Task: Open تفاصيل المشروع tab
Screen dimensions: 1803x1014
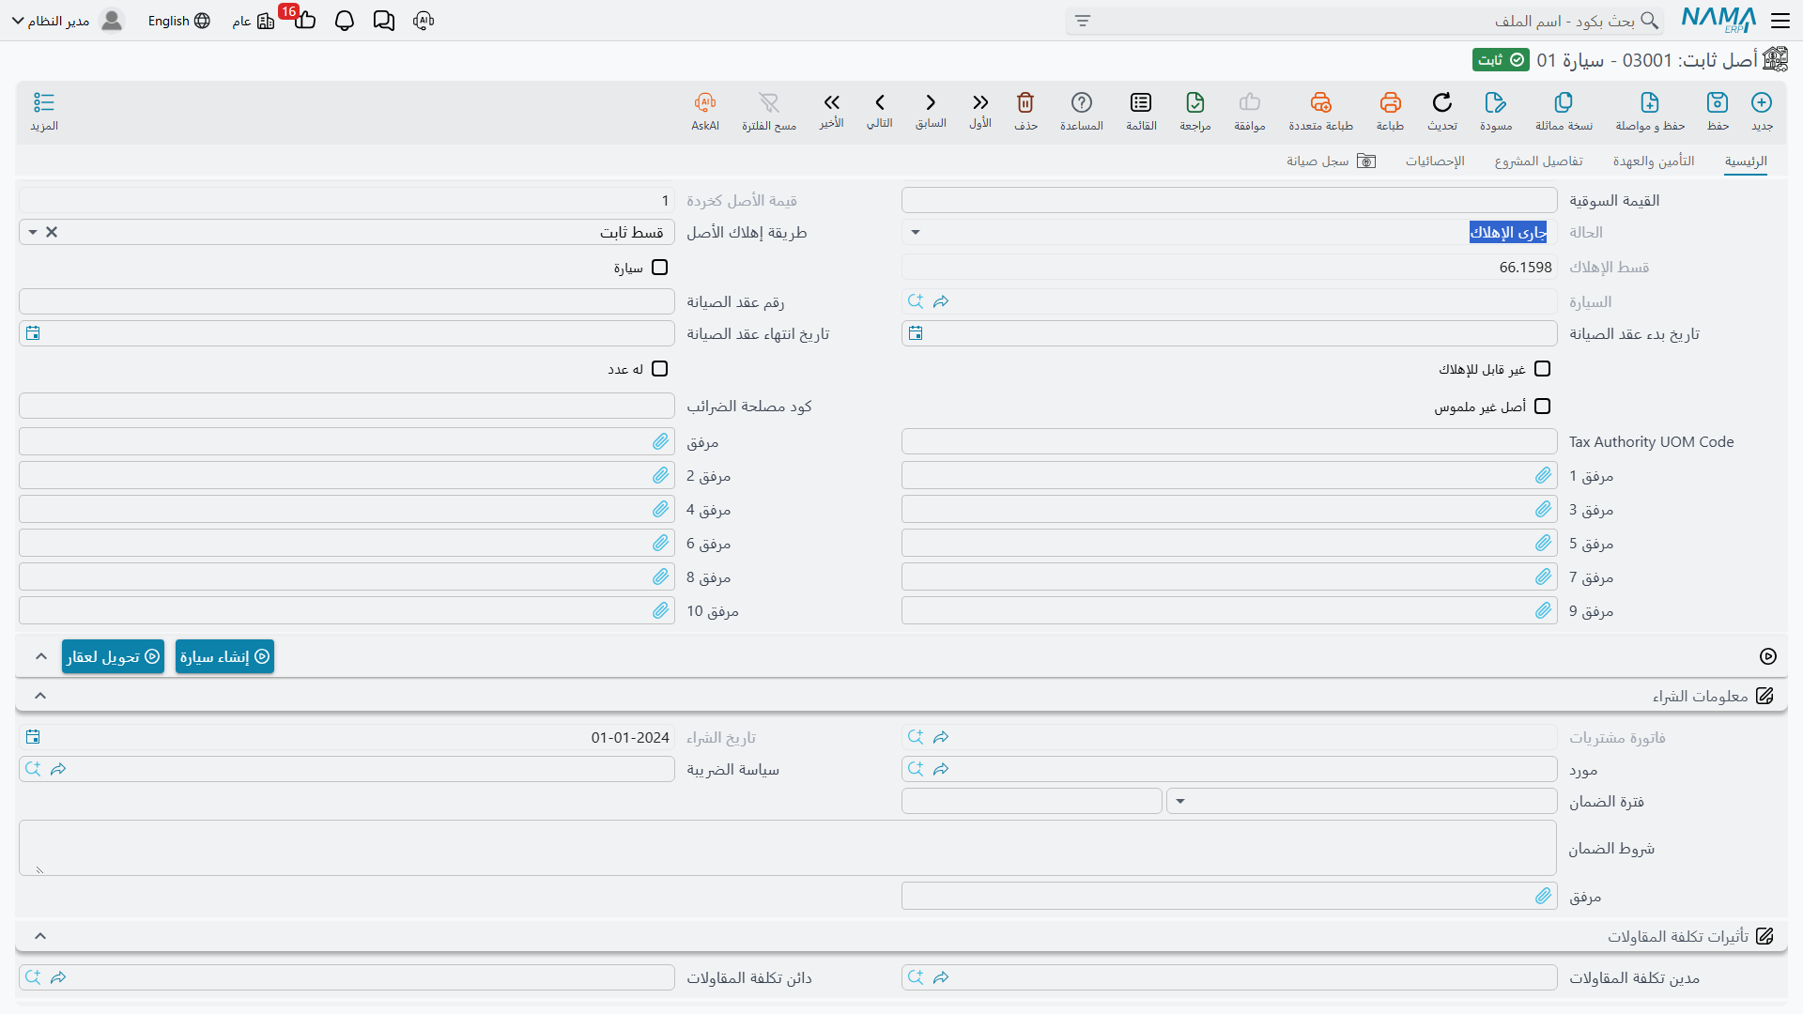Action: pos(1539,161)
